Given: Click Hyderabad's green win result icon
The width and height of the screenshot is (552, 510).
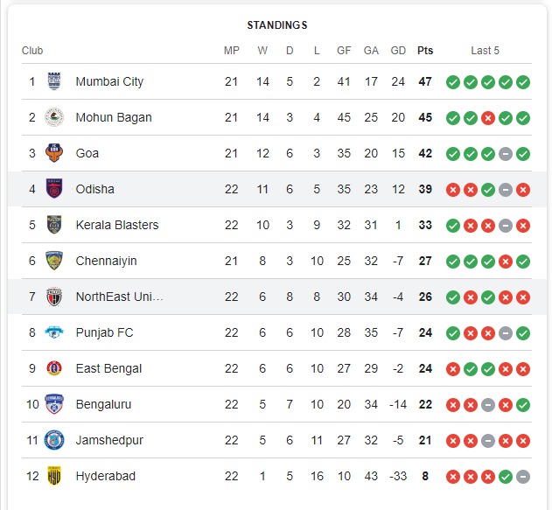Looking at the screenshot, I should (x=506, y=476).
